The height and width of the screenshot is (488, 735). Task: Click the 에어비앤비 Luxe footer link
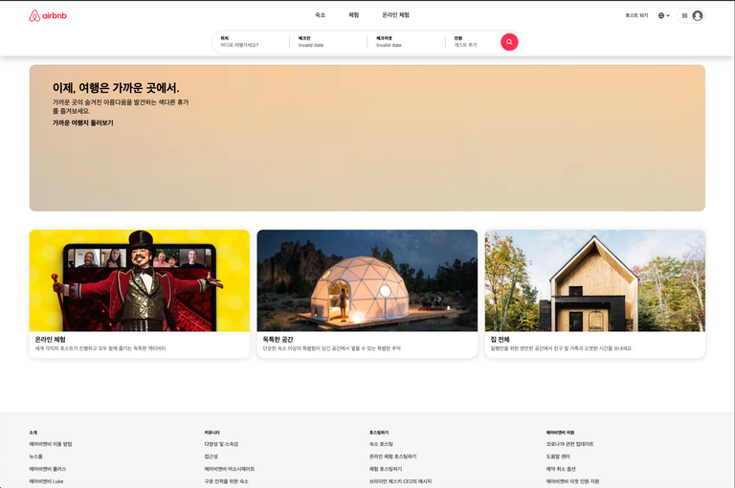[46, 481]
